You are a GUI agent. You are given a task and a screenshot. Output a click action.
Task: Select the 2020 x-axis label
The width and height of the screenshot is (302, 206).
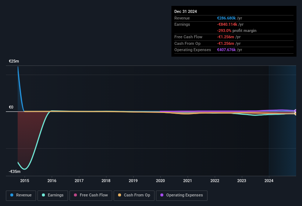(x=160, y=181)
